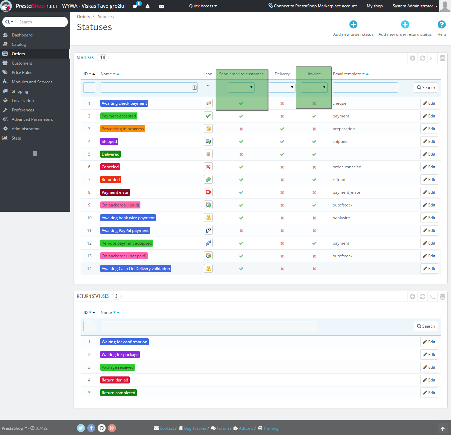
Task: Open Customers in the sidebar menu
Action: tap(22, 63)
